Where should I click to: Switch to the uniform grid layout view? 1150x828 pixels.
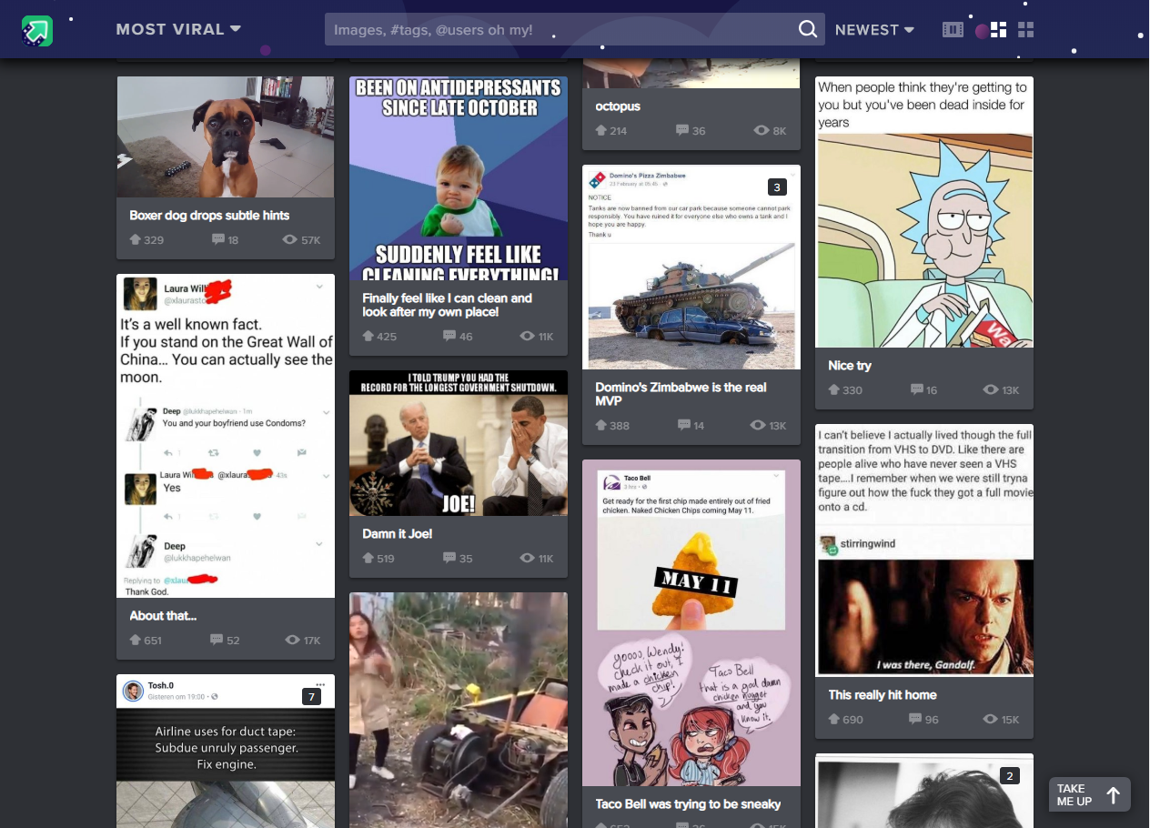tap(1026, 30)
